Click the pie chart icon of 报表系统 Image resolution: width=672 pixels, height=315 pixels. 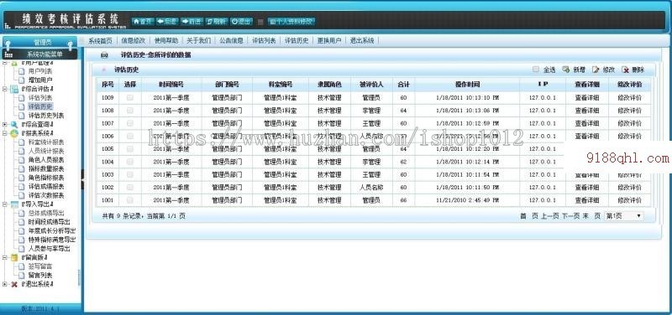pyautogui.click(x=14, y=133)
